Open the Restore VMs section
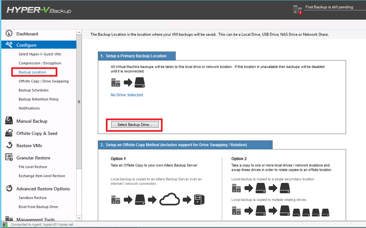Viewport: 366px width, 228px height. pos(29,145)
